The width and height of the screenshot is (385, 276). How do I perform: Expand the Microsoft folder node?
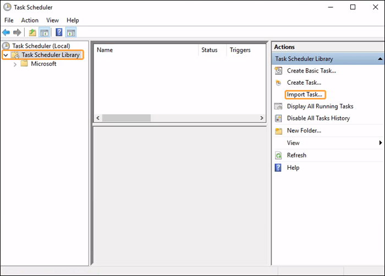click(15, 64)
